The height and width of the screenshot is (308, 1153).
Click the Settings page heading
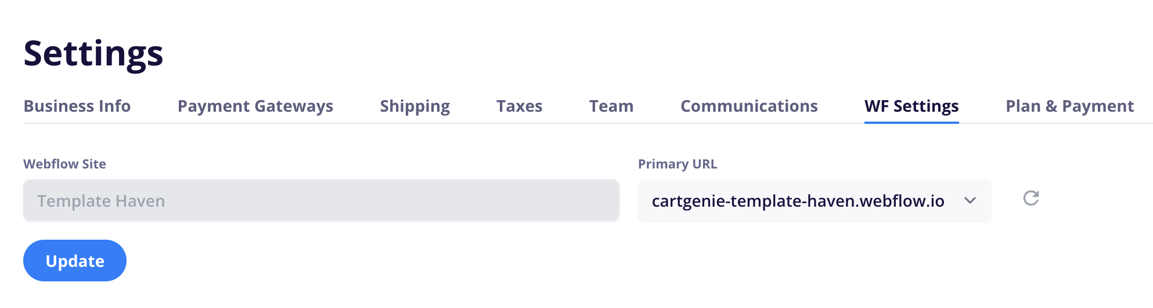(x=93, y=54)
